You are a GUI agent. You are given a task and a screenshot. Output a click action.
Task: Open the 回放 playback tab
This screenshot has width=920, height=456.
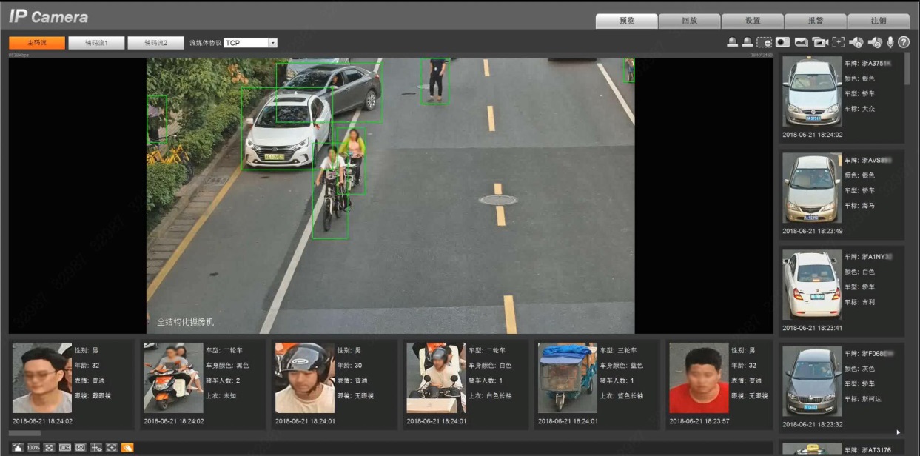coord(689,21)
